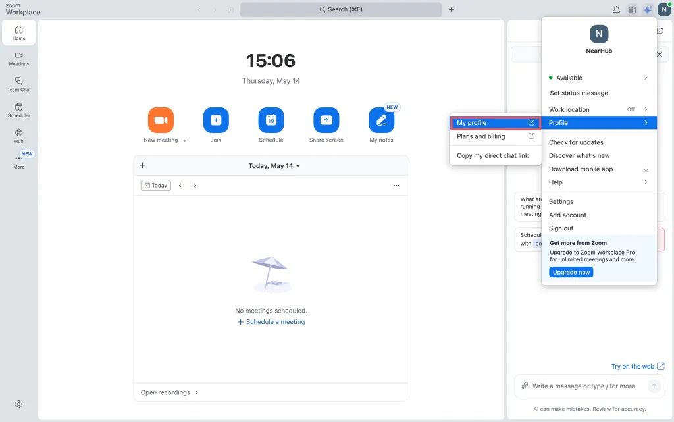This screenshot has width=674, height=422.
Task: Open Team Chat in sidebar
Action: pos(19,85)
